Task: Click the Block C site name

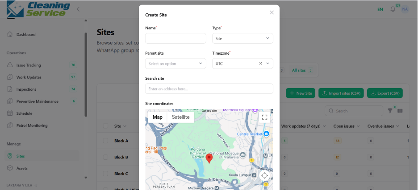Action: coord(121,174)
